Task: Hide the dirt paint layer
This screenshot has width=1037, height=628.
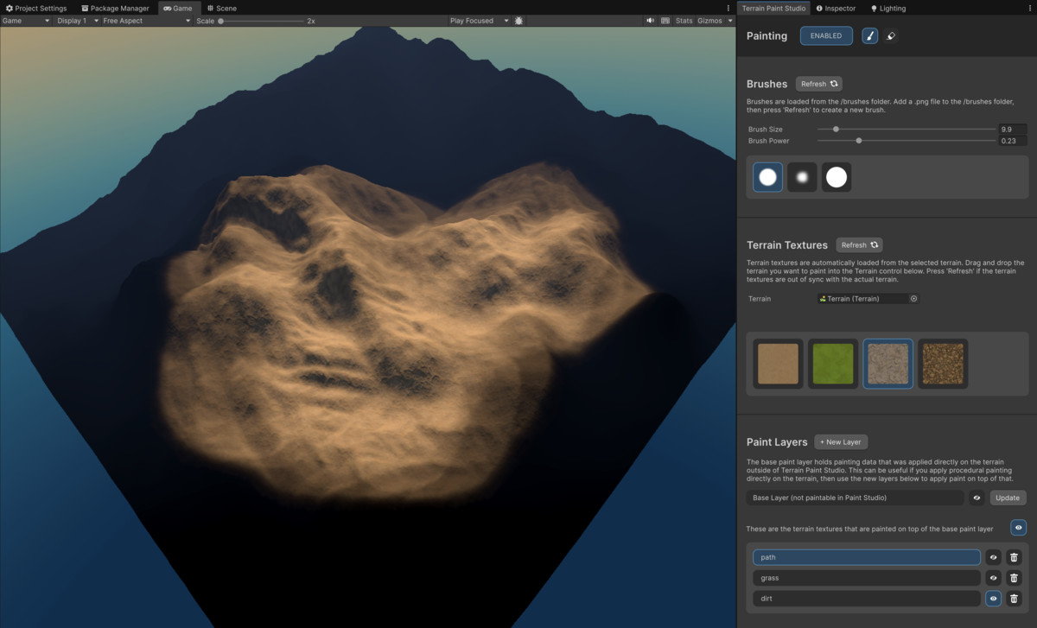Action: (x=993, y=598)
